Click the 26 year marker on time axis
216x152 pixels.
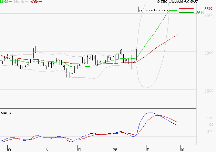coord(115,150)
